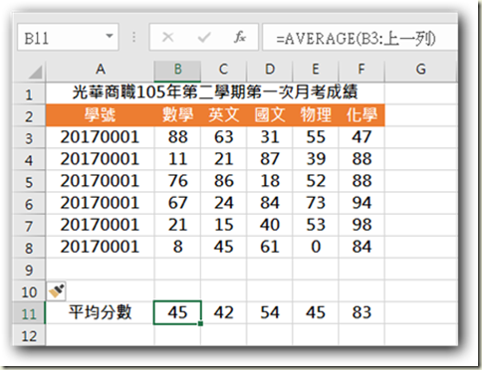
Task: Click the Cancel X icon in formula bar
Action: tap(168, 37)
